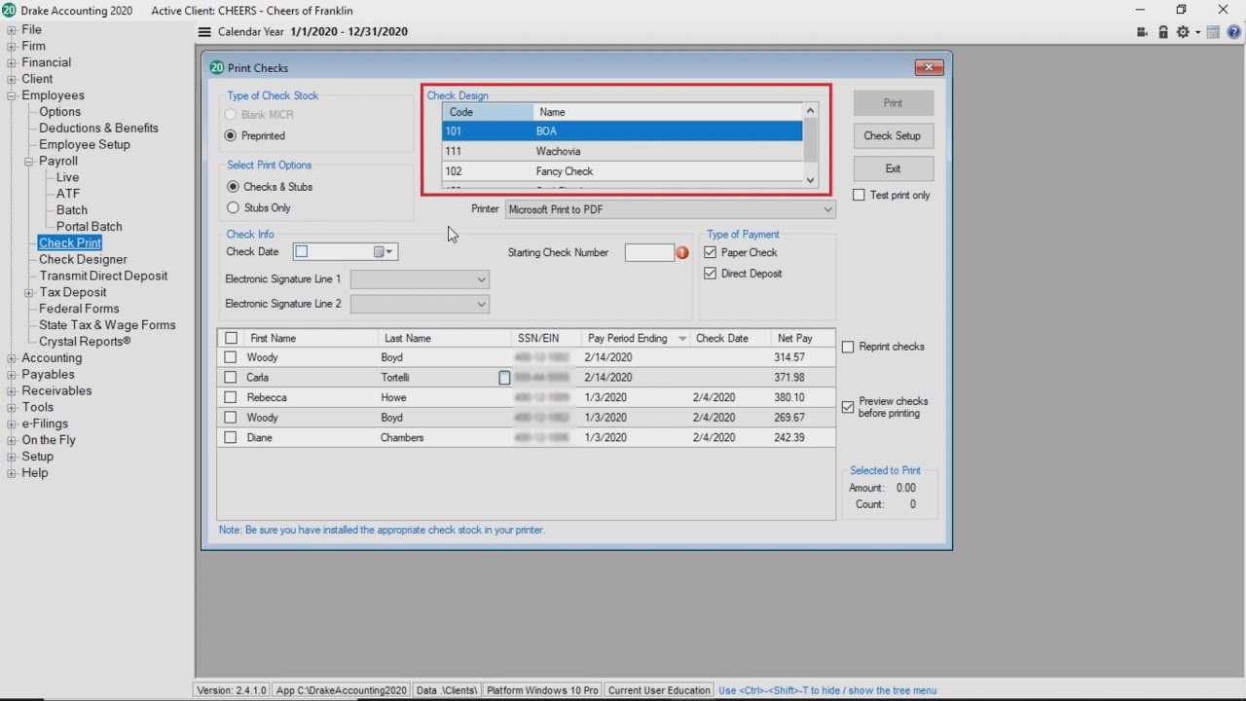Toggle Preview checks before printing checkbox
The image size is (1246, 701).
click(848, 407)
